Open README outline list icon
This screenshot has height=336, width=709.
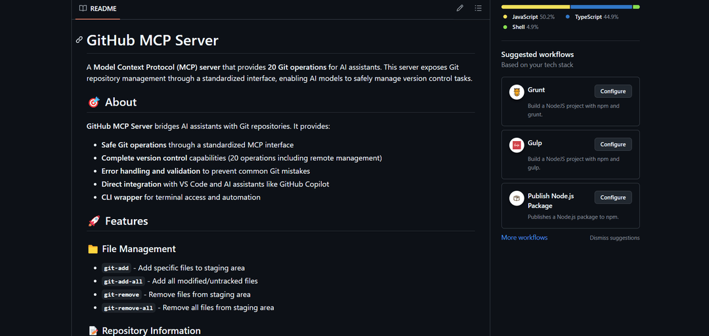click(478, 8)
